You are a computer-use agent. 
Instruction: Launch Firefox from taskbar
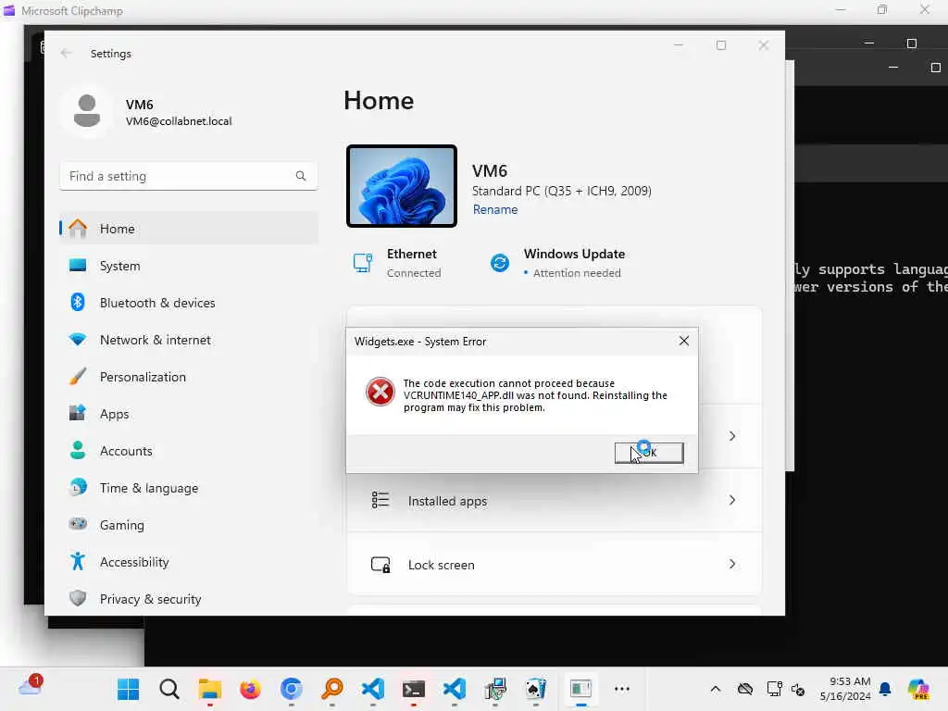point(250,689)
